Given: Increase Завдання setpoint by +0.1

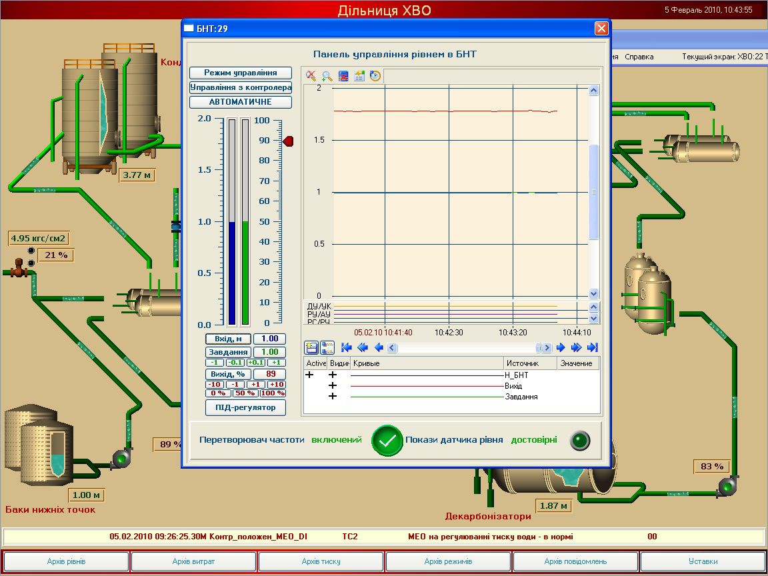Looking at the screenshot, I should click(255, 363).
